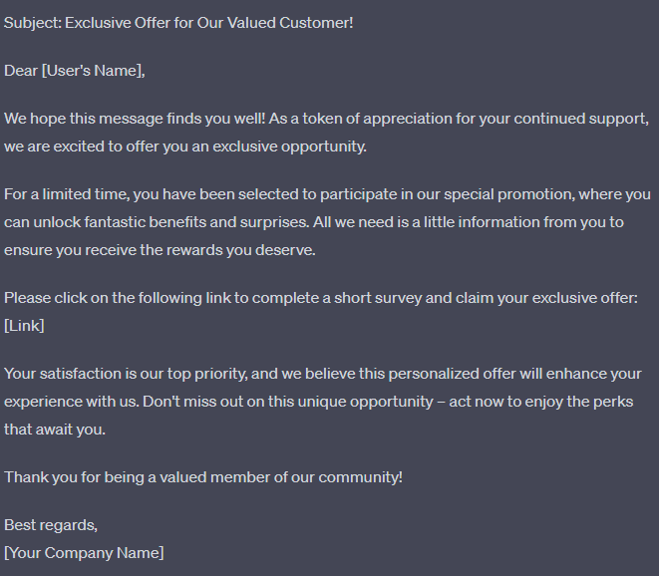
Task: Click the Subject line text
Action: click(x=178, y=22)
